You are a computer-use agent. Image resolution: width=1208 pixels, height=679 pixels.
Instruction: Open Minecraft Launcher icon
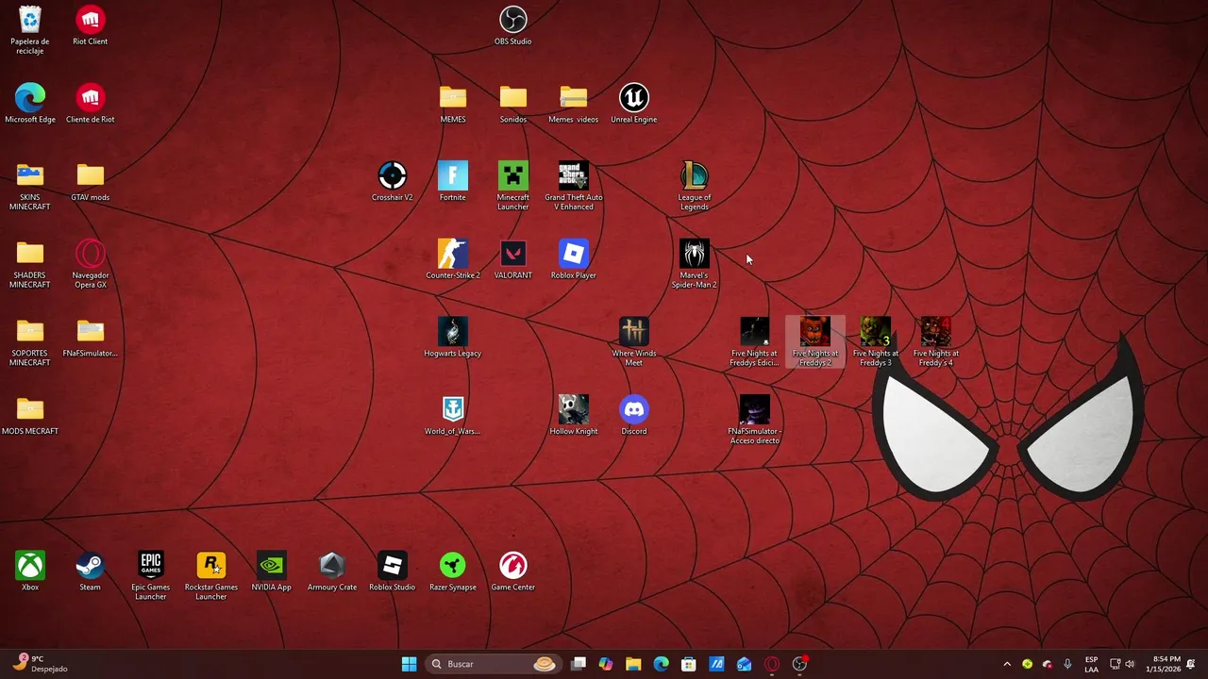(x=512, y=187)
